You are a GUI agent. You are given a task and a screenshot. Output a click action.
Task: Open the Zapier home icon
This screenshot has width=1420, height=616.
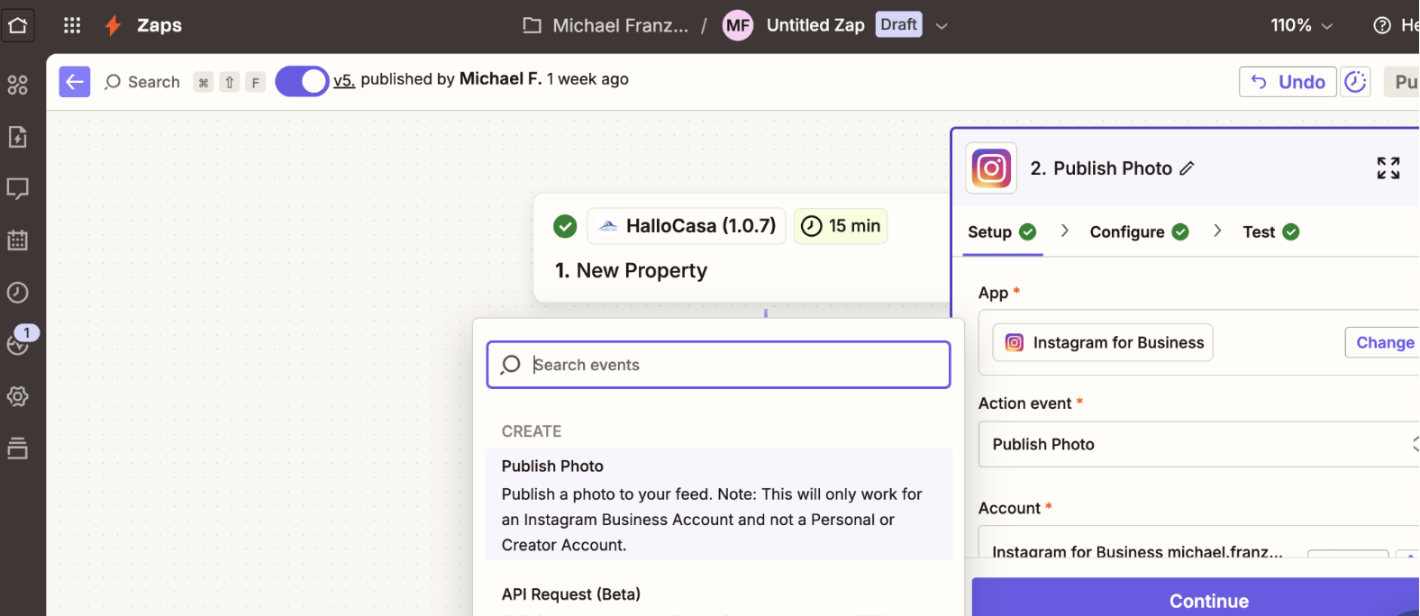coord(18,25)
